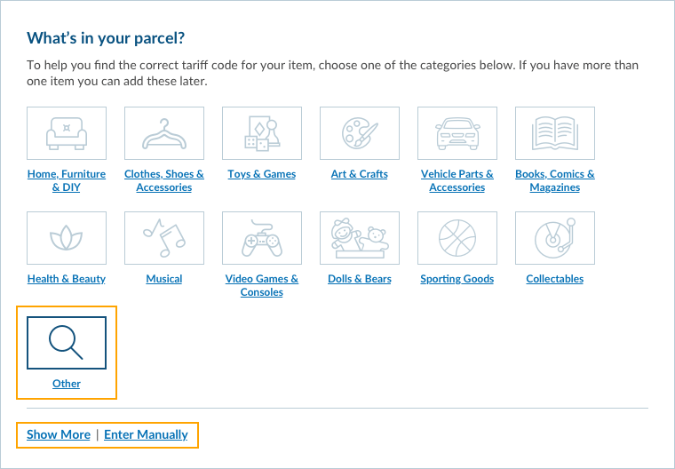Open the Enter Manually link

click(x=146, y=434)
